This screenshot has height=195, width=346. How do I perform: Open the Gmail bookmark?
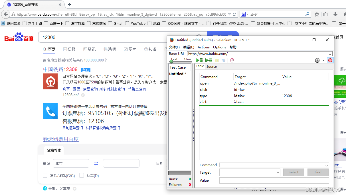tap(116, 24)
